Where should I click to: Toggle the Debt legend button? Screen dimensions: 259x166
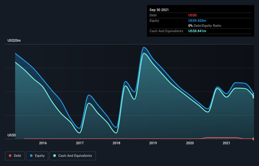[15, 156]
